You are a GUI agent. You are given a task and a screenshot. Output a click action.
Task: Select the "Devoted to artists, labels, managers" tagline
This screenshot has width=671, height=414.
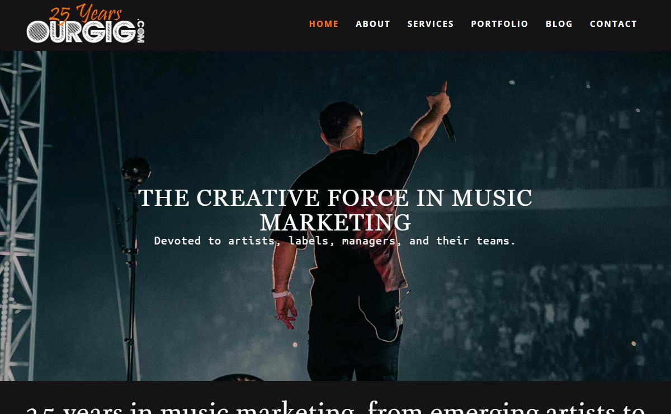click(275, 241)
